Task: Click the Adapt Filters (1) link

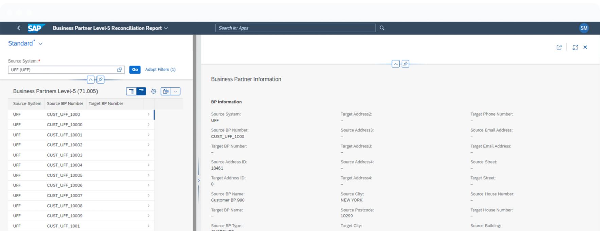Action: (160, 70)
